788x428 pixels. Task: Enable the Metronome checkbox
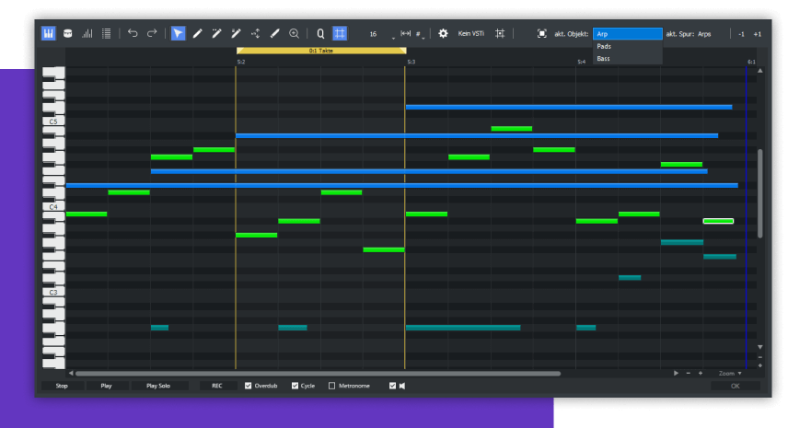[x=331, y=386]
